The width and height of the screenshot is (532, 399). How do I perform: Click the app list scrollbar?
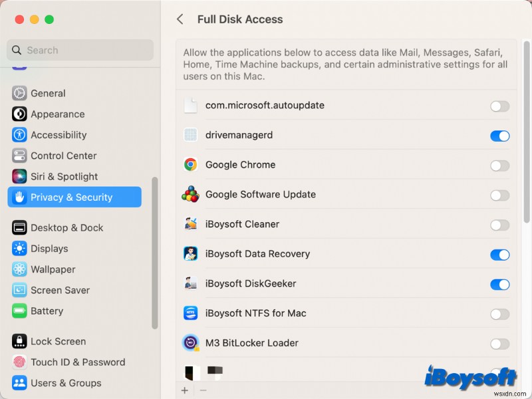pyautogui.click(x=527, y=132)
